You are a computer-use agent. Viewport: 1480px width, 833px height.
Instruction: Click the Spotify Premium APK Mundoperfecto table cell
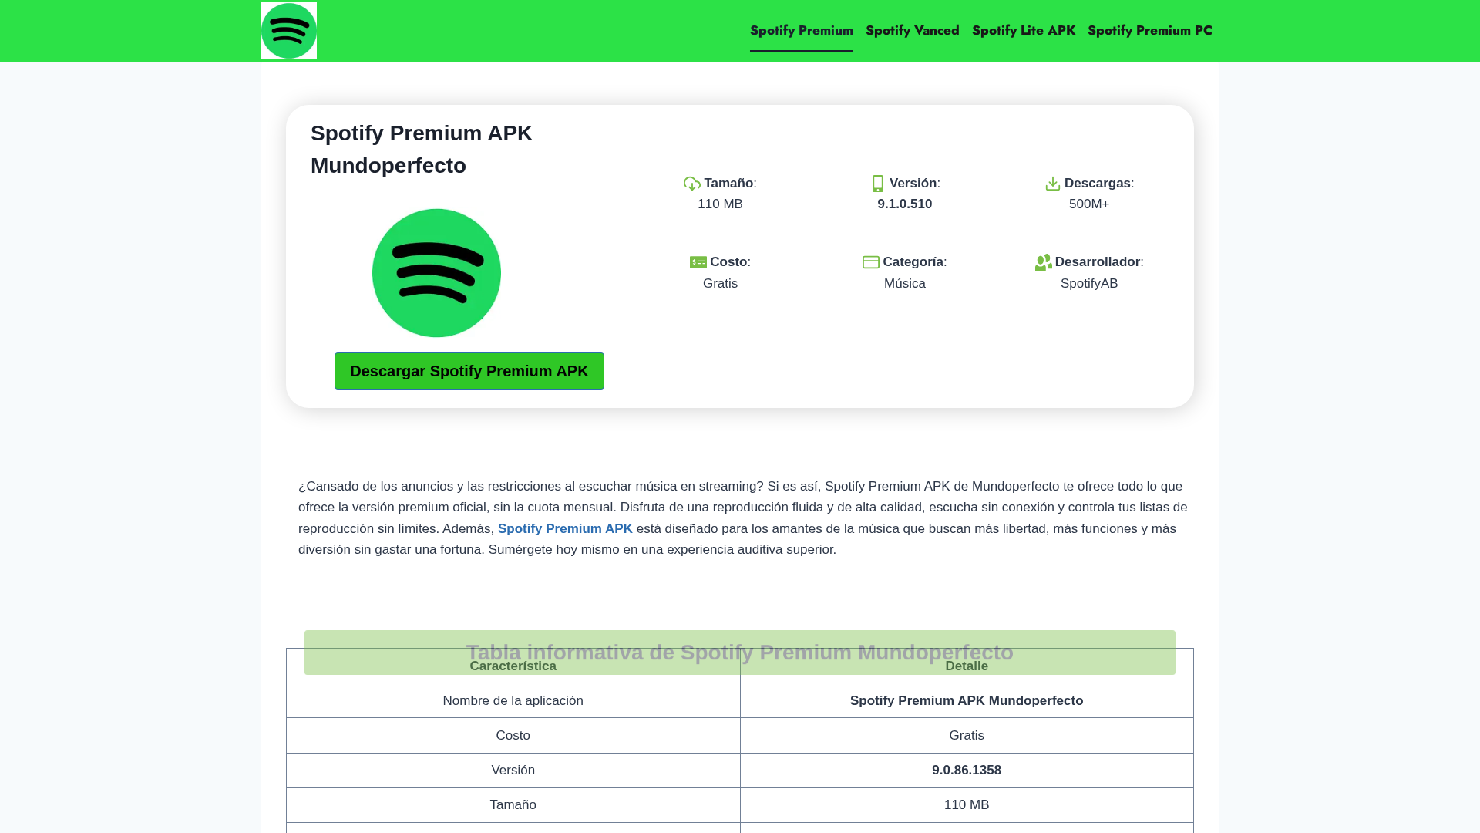point(967,700)
